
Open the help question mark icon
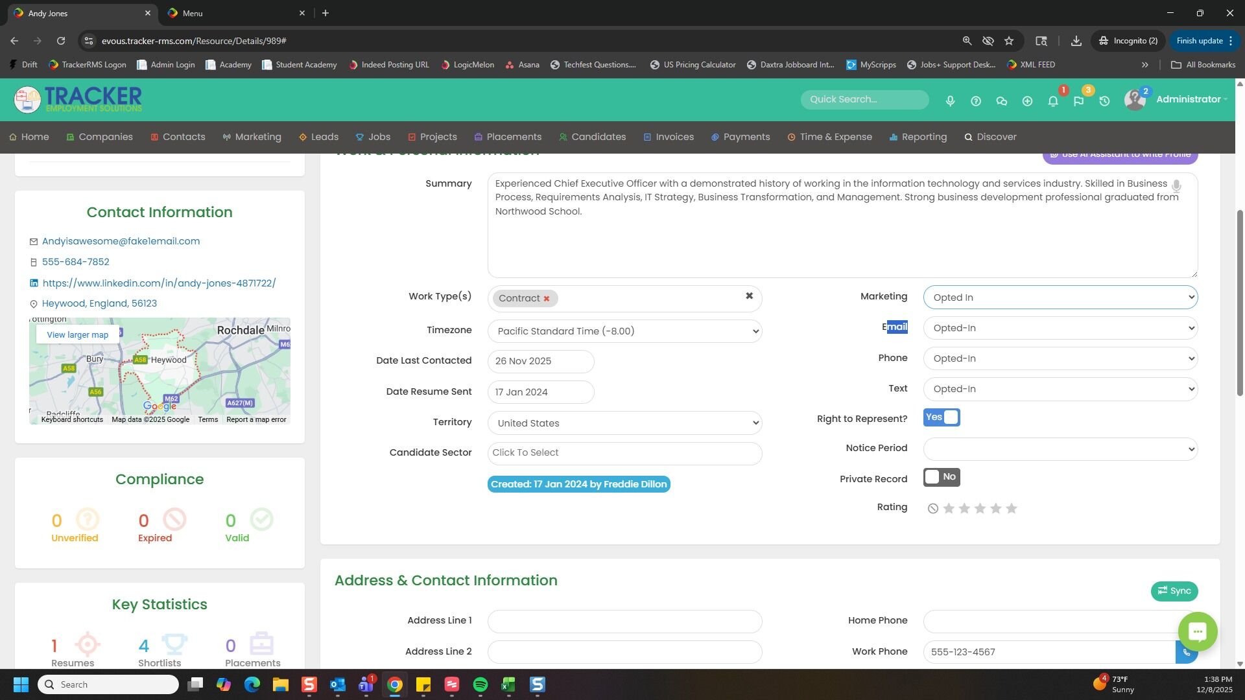click(976, 101)
